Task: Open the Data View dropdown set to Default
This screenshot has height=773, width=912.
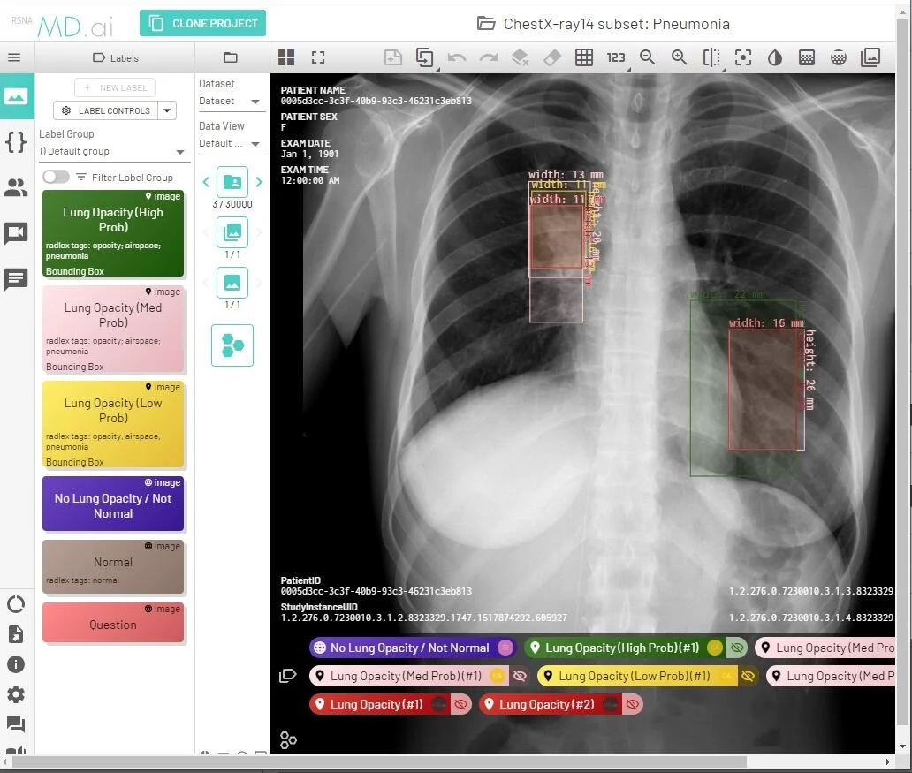Action: click(232, 143)
